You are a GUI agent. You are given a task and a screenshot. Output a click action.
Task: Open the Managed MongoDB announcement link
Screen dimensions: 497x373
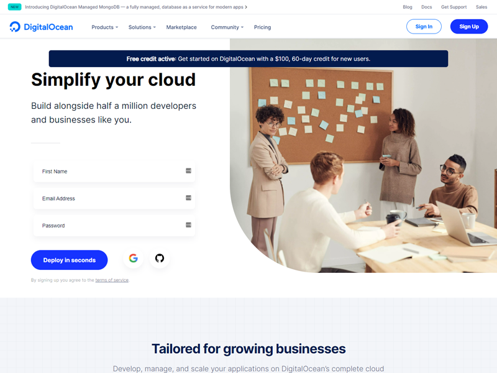coord(136,7)
